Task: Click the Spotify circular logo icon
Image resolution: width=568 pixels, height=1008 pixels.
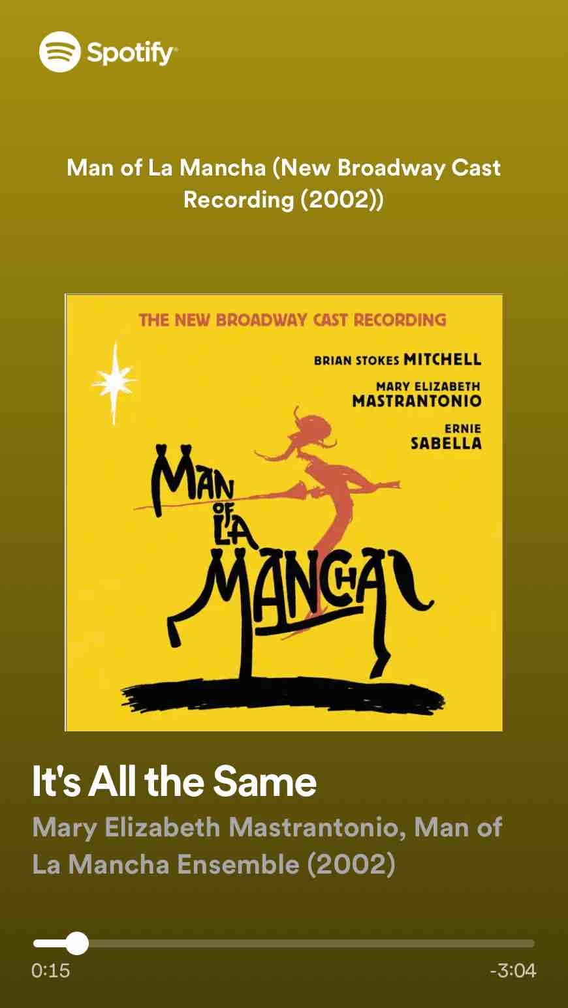Action: (59, 52)
